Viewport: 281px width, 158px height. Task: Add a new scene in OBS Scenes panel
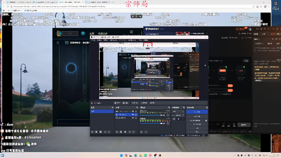tap(92, 132)
